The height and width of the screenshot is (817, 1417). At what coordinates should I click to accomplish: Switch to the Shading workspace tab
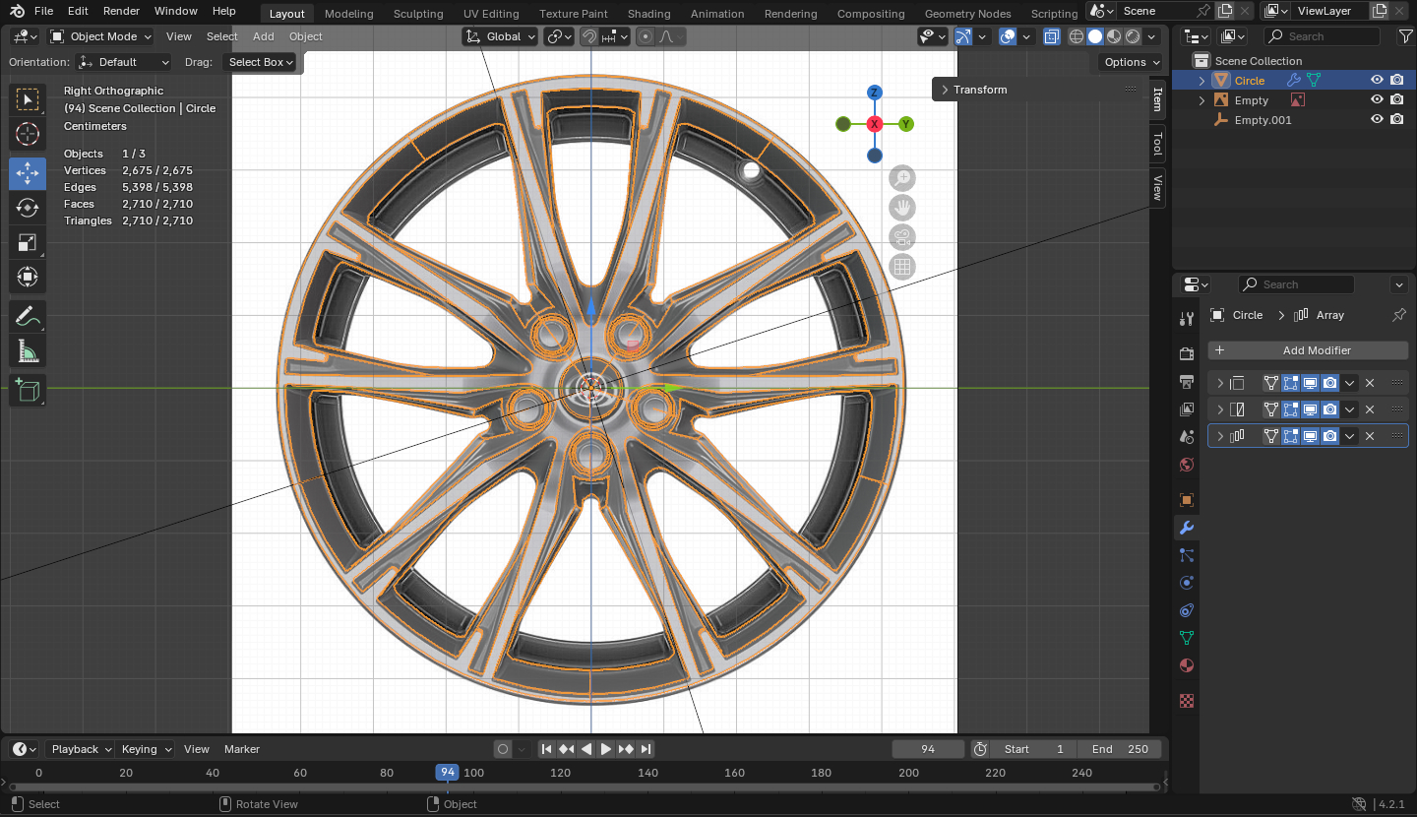[648, 14]
